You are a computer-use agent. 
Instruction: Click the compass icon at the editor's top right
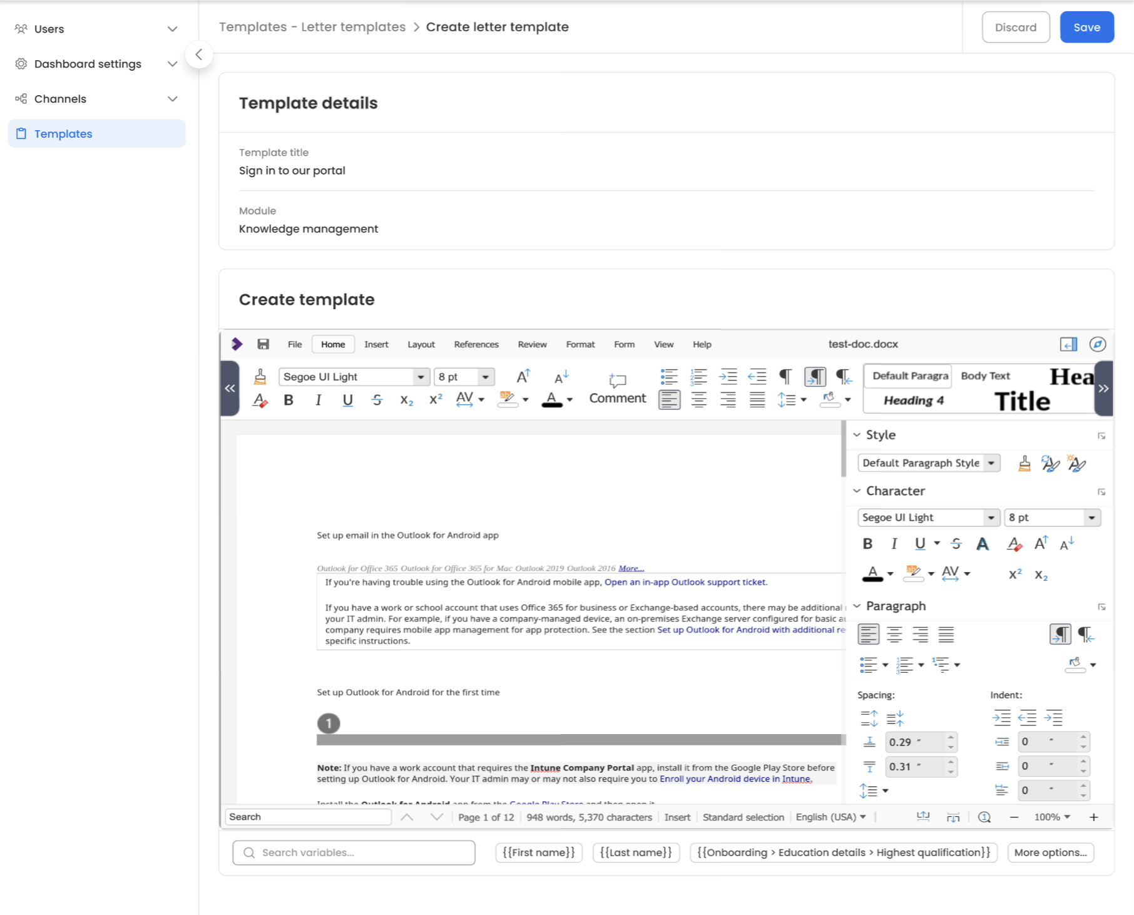coord(1098,344)
